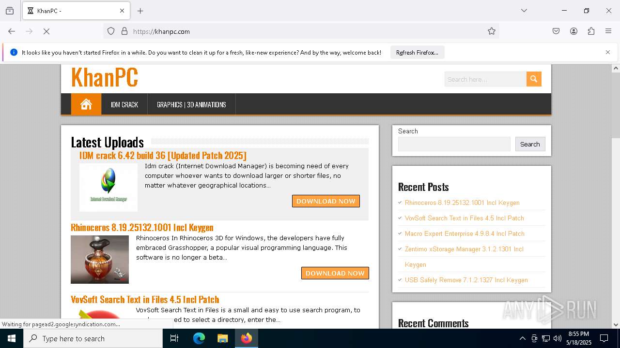Click the KhanPC site logo
This screenshot has width=620, height=348.
click(105, 77)
